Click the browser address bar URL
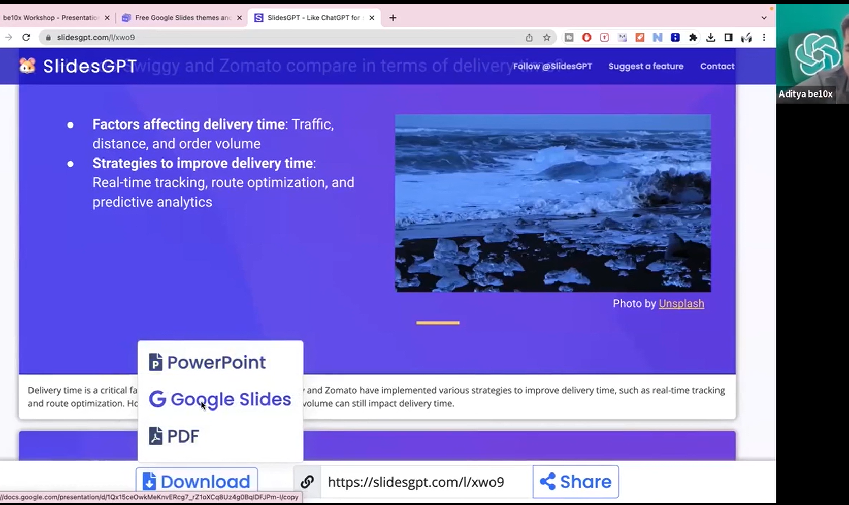 tap(96, 37)
